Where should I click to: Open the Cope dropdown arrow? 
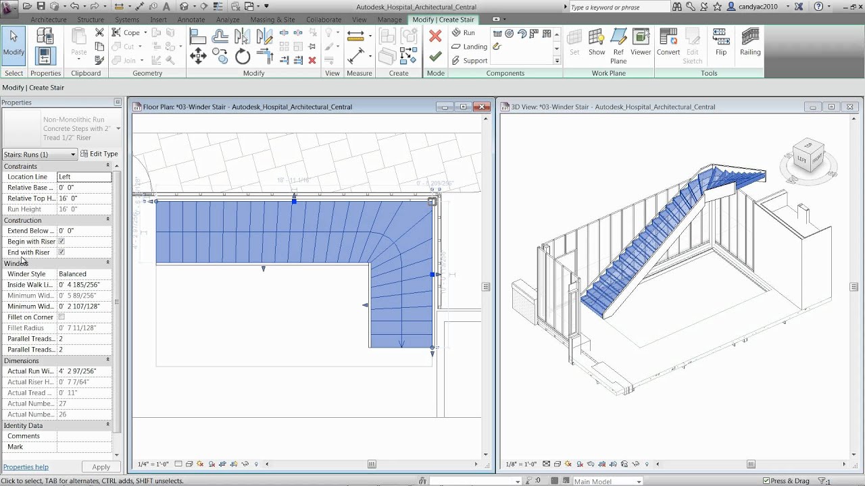pos(146,32)
